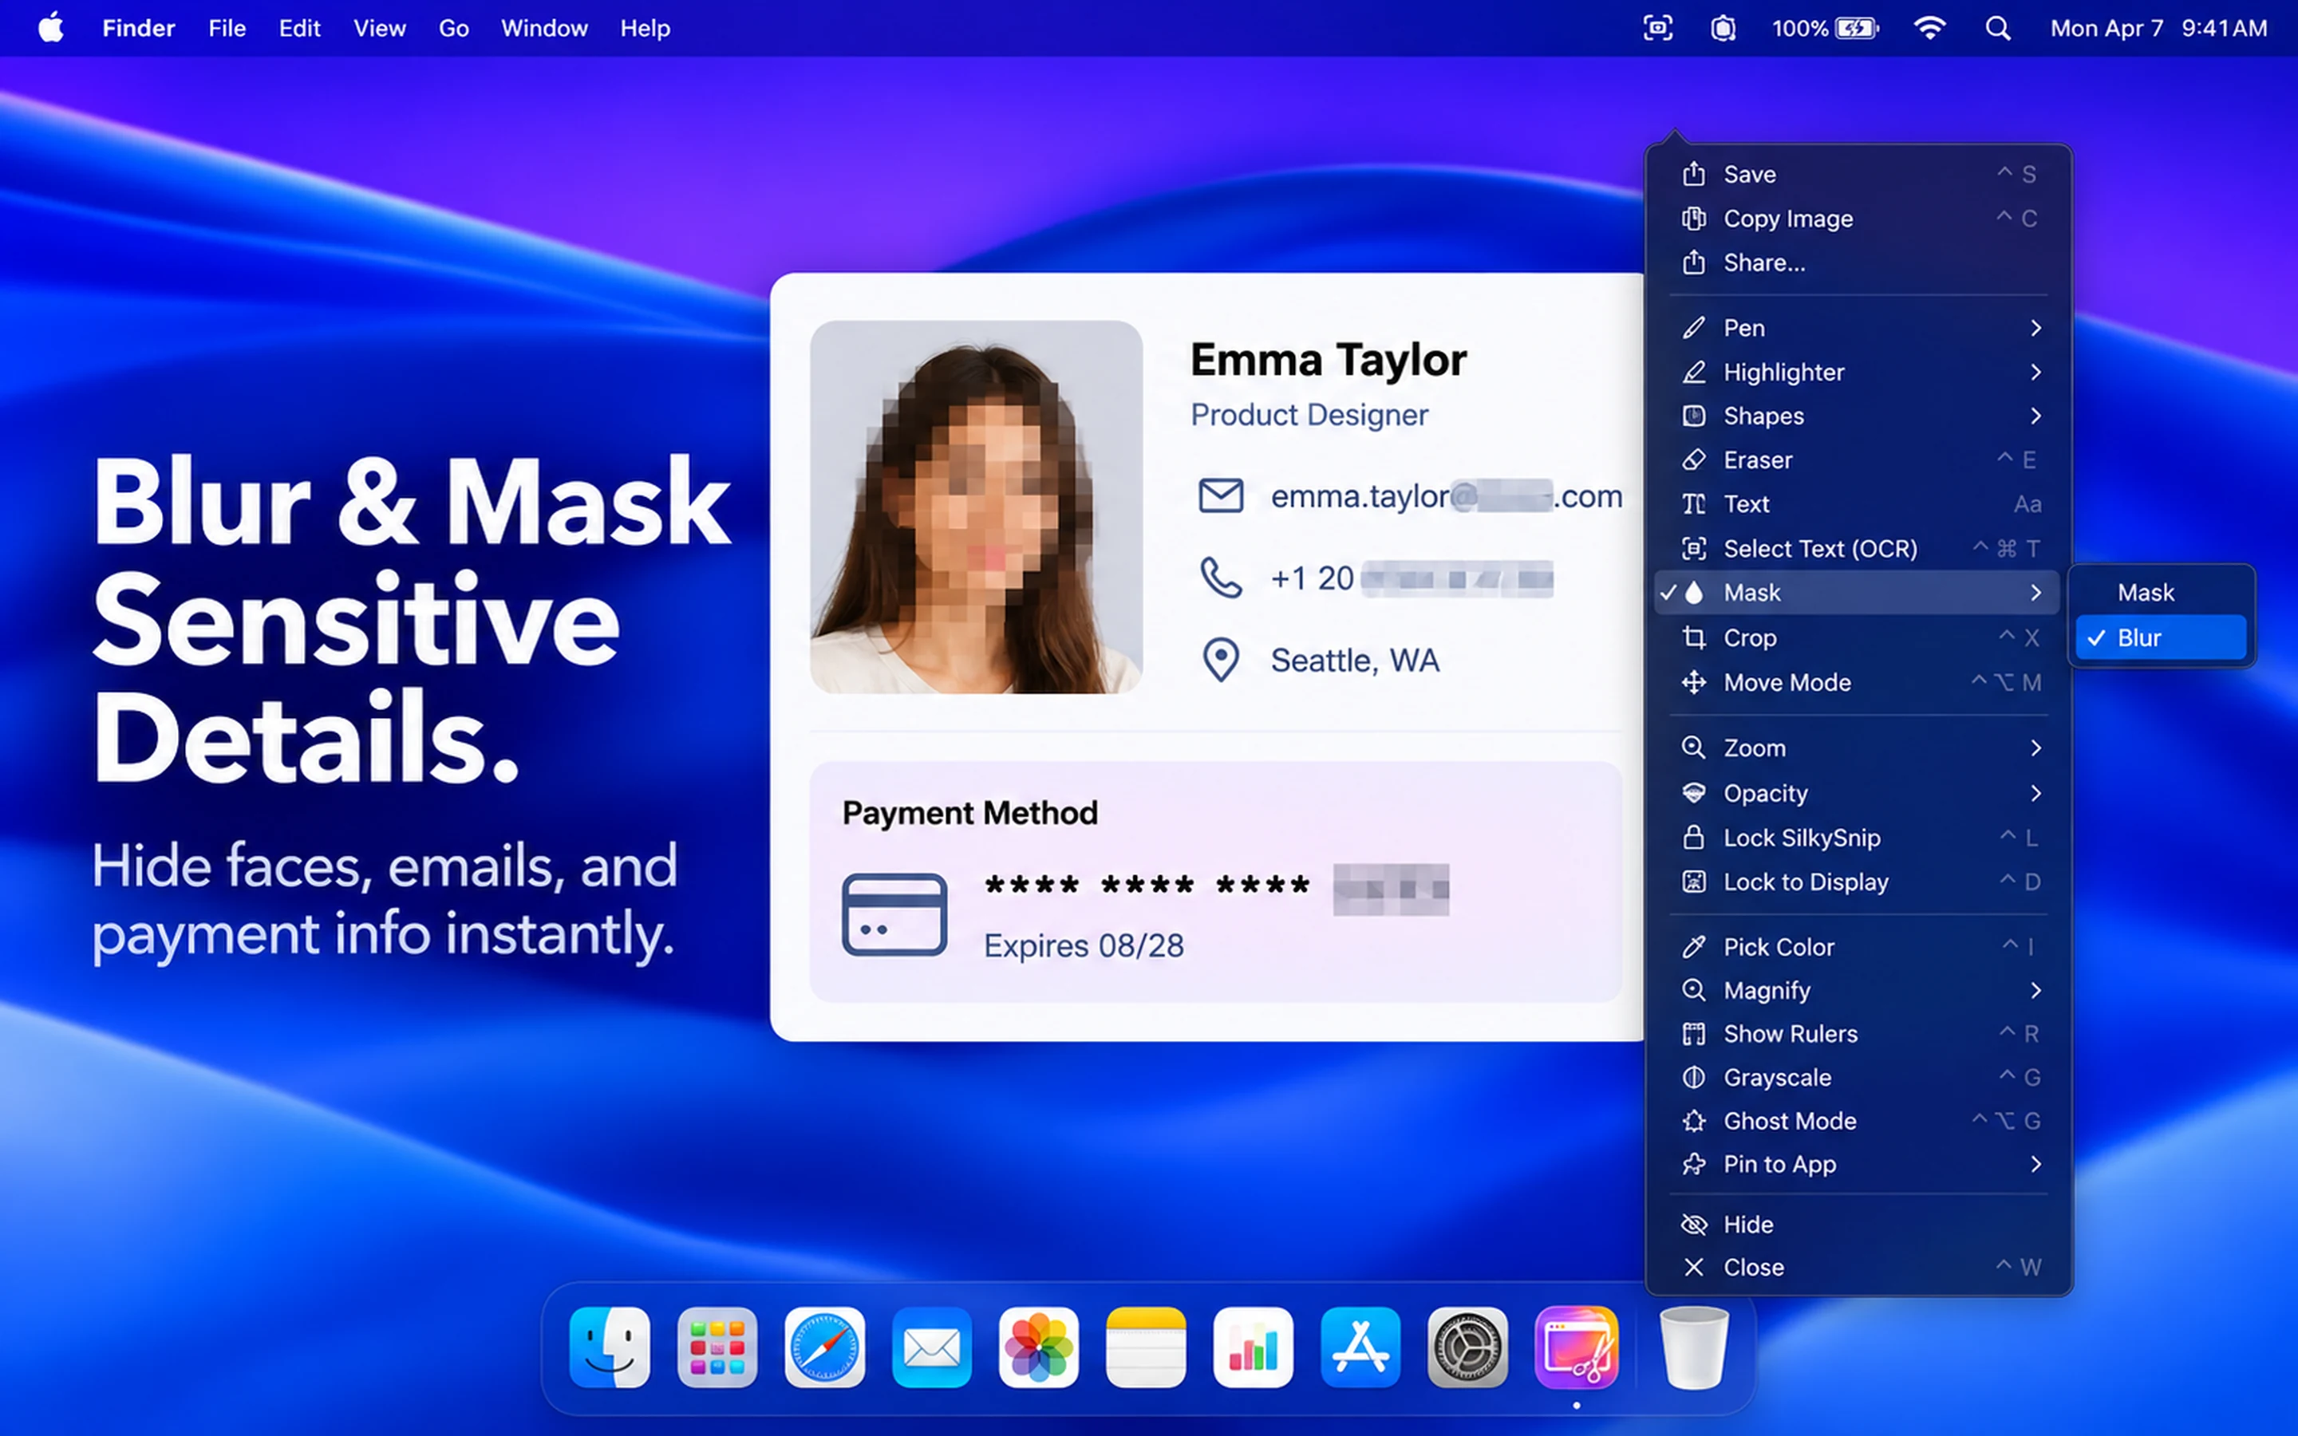Click the Save share icon in menu
The height and width of the screenshot is (1436, 2298).
tap(1693, 174)
